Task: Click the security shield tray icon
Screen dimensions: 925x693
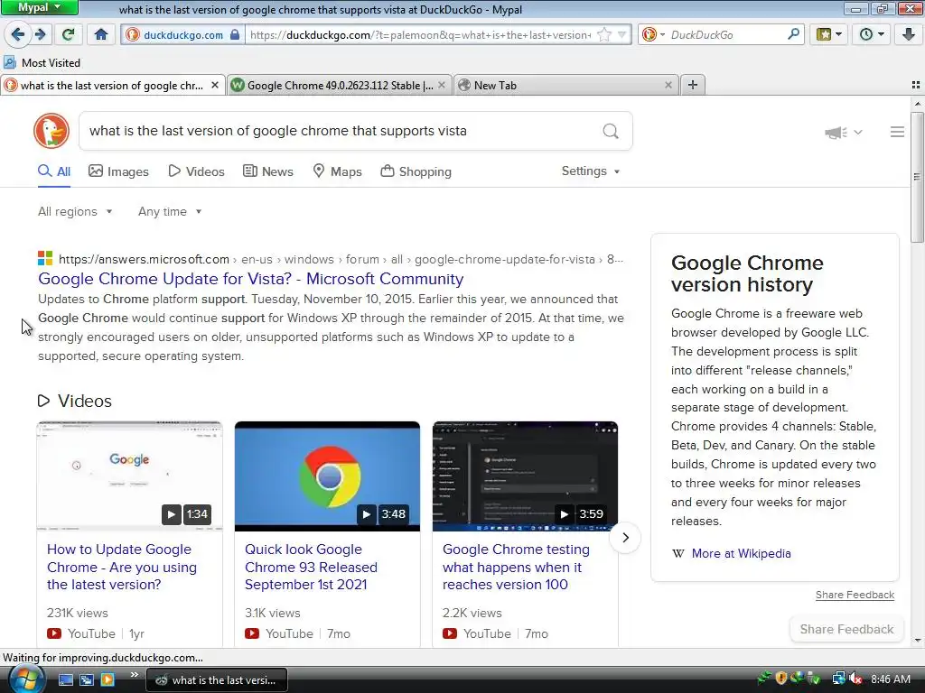Action: 781,679
